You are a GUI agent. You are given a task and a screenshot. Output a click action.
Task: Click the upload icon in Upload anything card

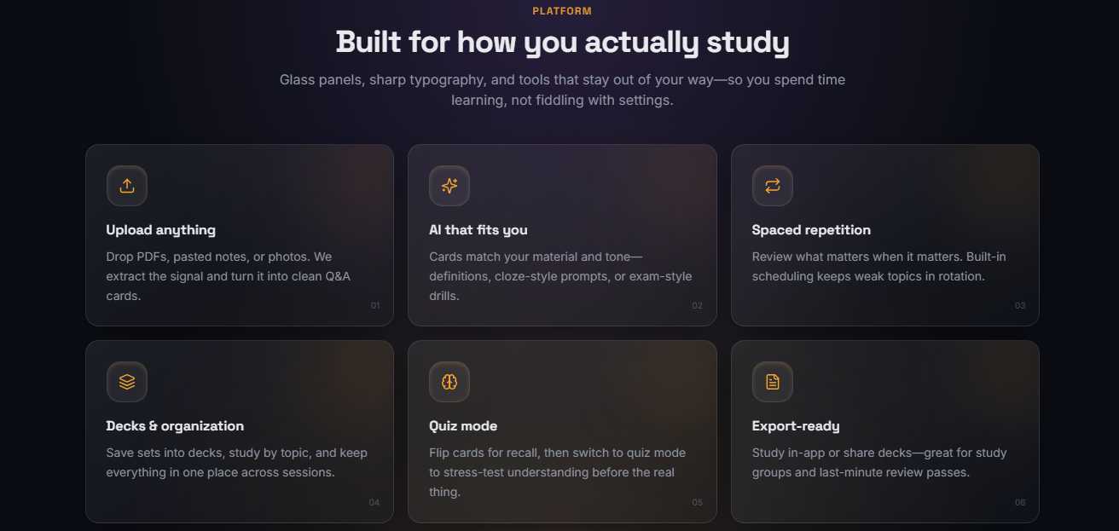(x=127, y=186)
